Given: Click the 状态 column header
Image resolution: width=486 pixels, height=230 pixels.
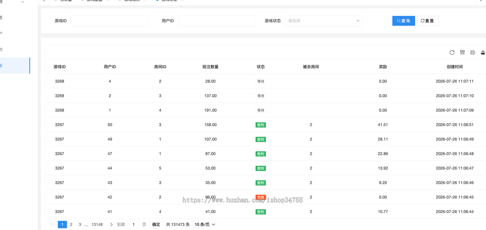Looking at the screenshot, I should [260, 67].
